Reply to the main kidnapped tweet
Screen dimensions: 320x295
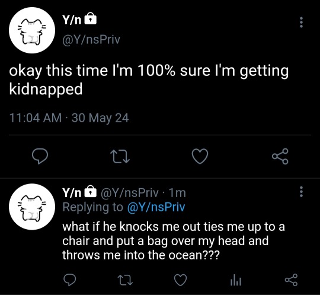(40, 156)
